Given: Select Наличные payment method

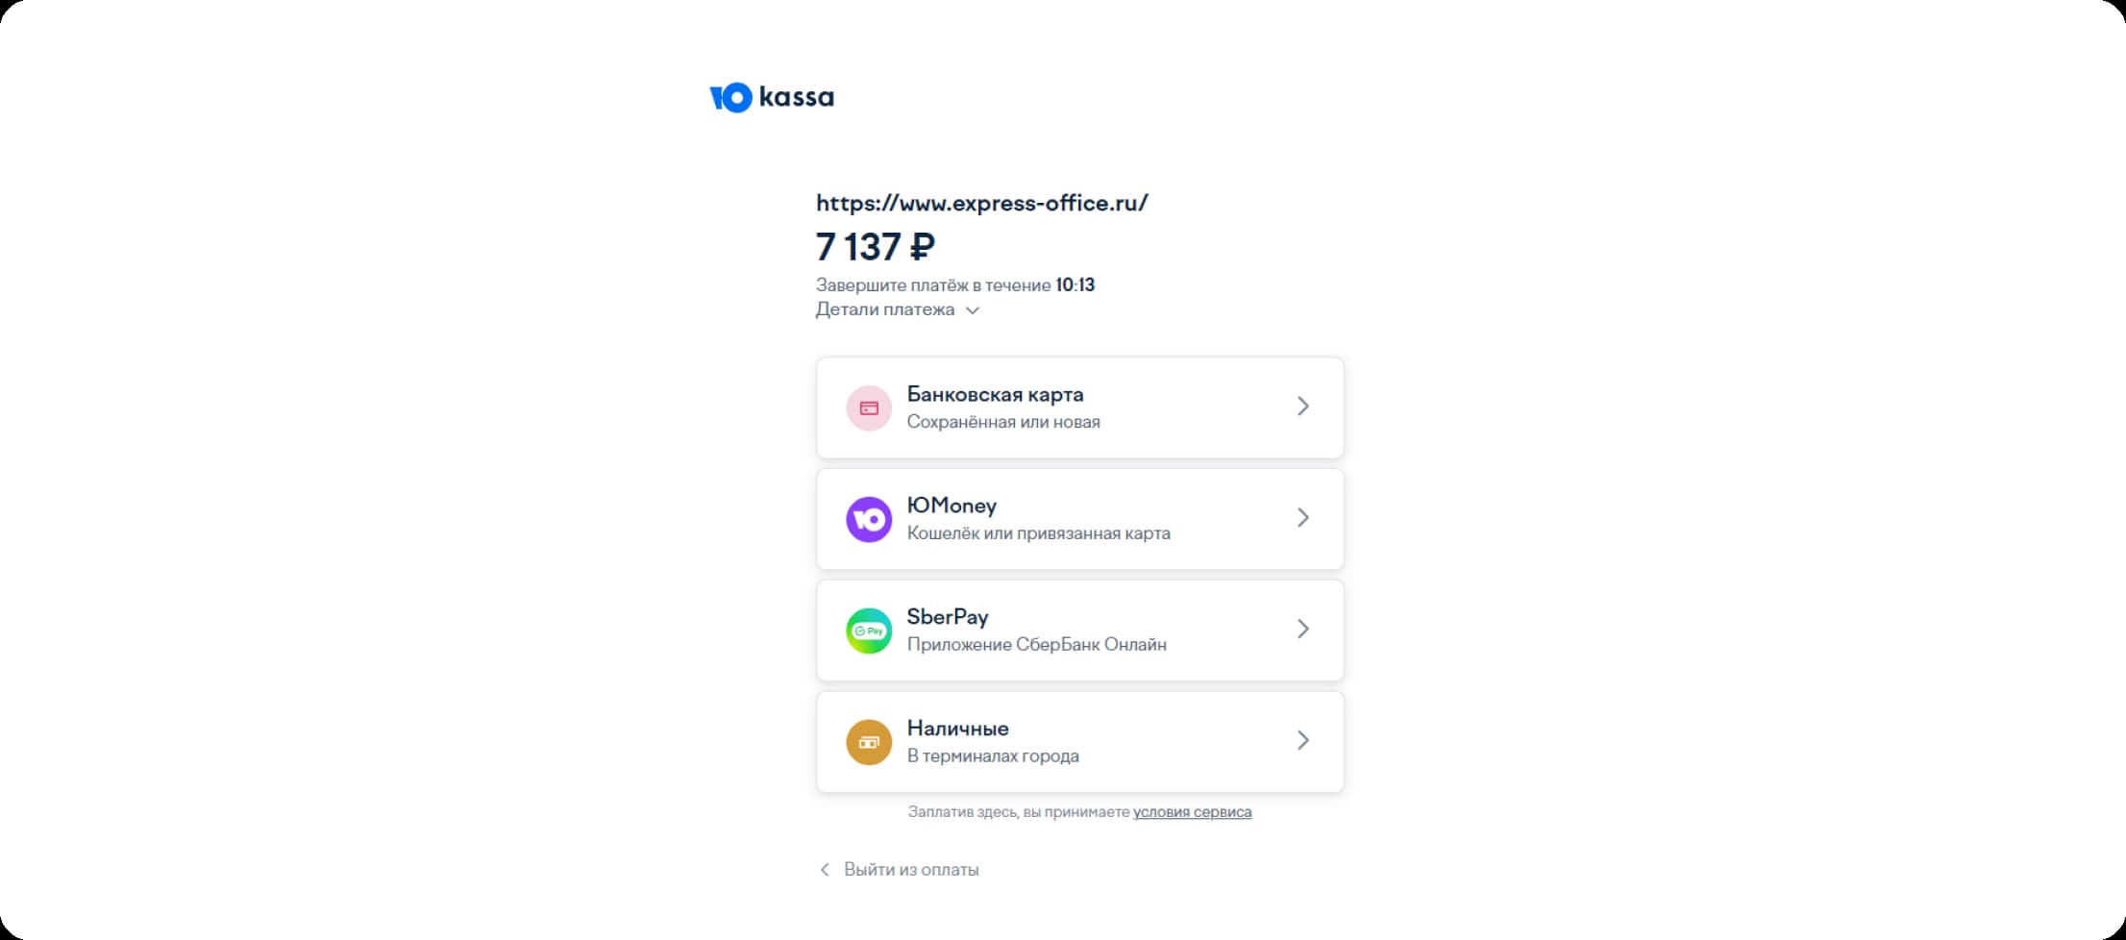Looking at the screenshot, I should coord(1079,742).
